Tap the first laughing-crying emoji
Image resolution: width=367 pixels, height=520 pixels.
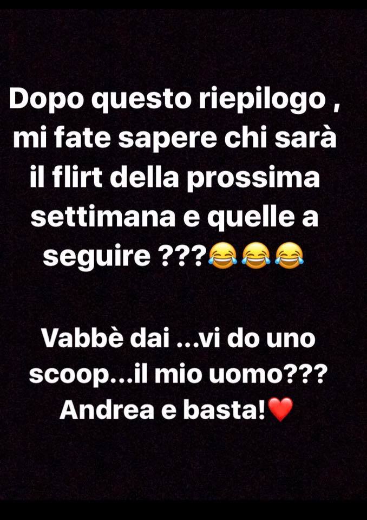(223, 255)
